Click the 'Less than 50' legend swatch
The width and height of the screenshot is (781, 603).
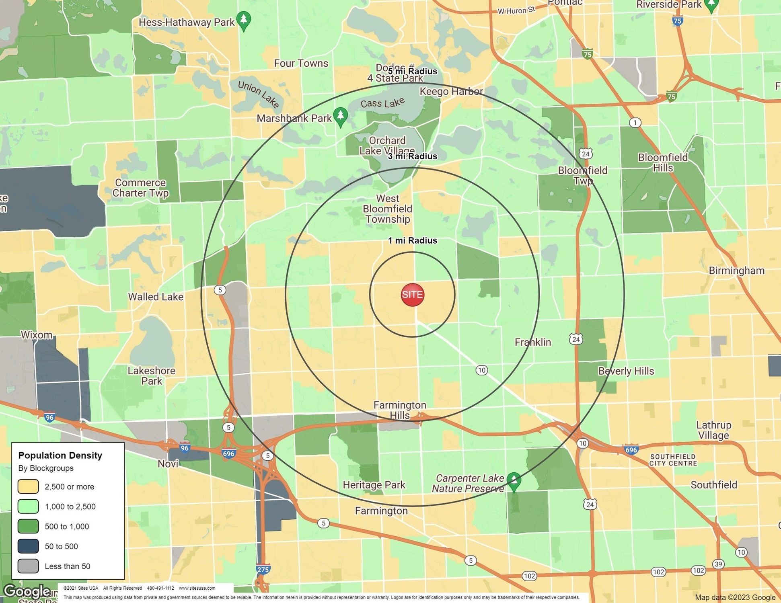(x=28, y=566)
